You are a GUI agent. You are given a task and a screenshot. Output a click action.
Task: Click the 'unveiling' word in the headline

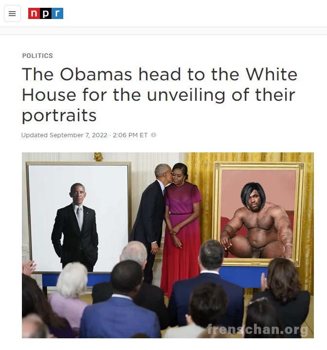pos(186,95)
